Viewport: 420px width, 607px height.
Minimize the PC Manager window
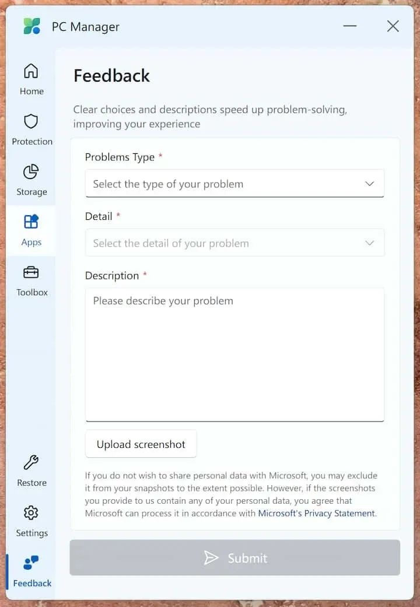click(350, 26)
